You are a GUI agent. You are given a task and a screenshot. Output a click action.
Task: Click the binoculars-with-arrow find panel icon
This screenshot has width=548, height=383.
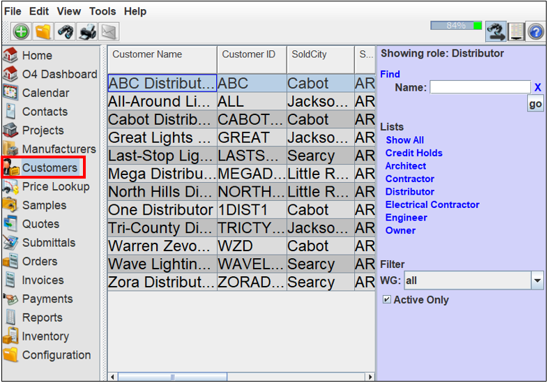[496, 32]
